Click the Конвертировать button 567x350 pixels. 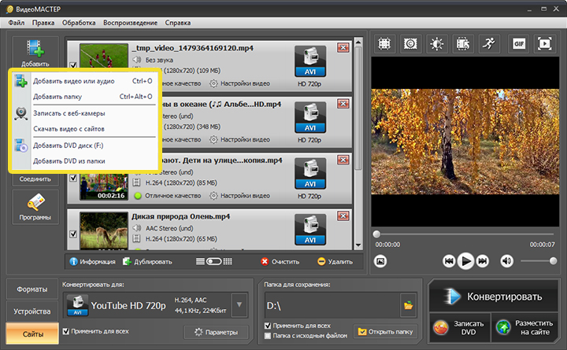pyautogui.click(x=494, y=297)
